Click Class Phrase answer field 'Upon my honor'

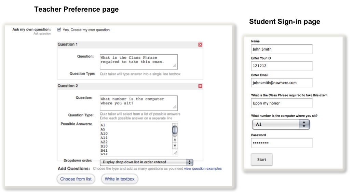282,103
